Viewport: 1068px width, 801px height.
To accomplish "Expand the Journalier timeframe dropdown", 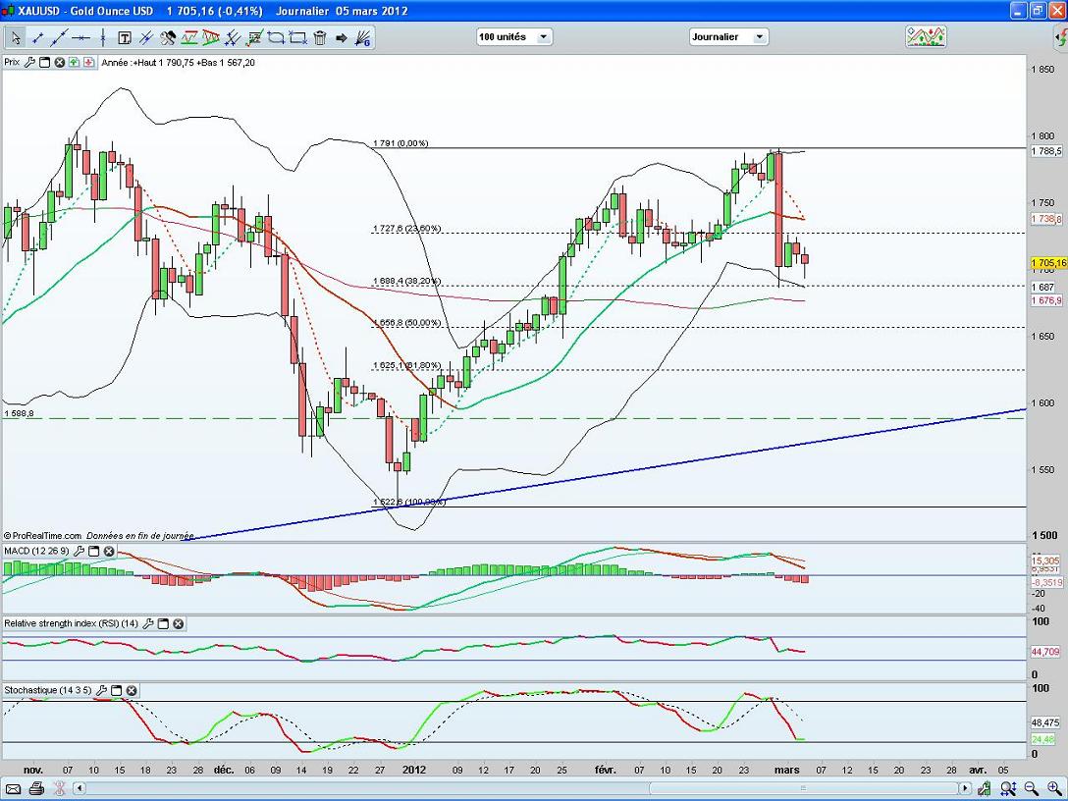I will tap(728, 36).
